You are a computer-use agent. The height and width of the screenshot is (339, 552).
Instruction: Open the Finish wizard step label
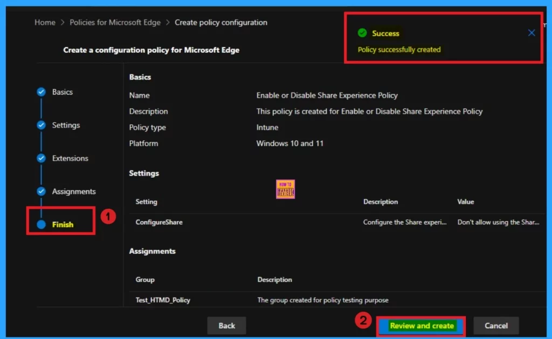click(x=63, y=224)
